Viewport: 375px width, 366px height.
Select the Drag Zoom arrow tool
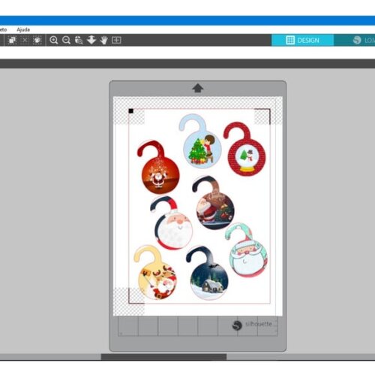[x=91, y=40]
